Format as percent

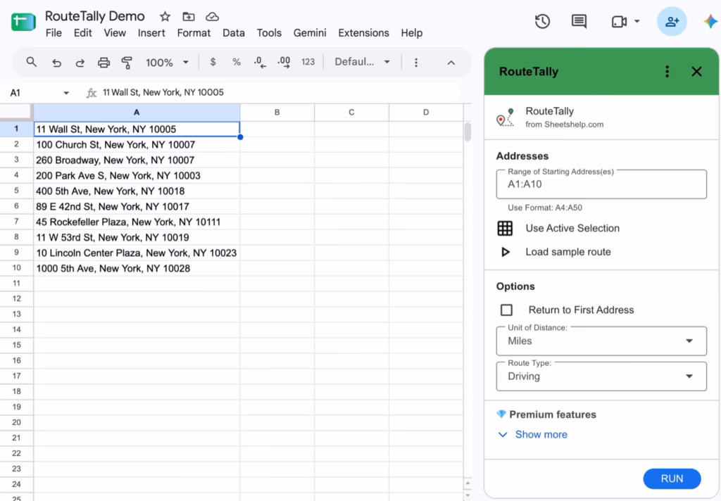[237, 62]
